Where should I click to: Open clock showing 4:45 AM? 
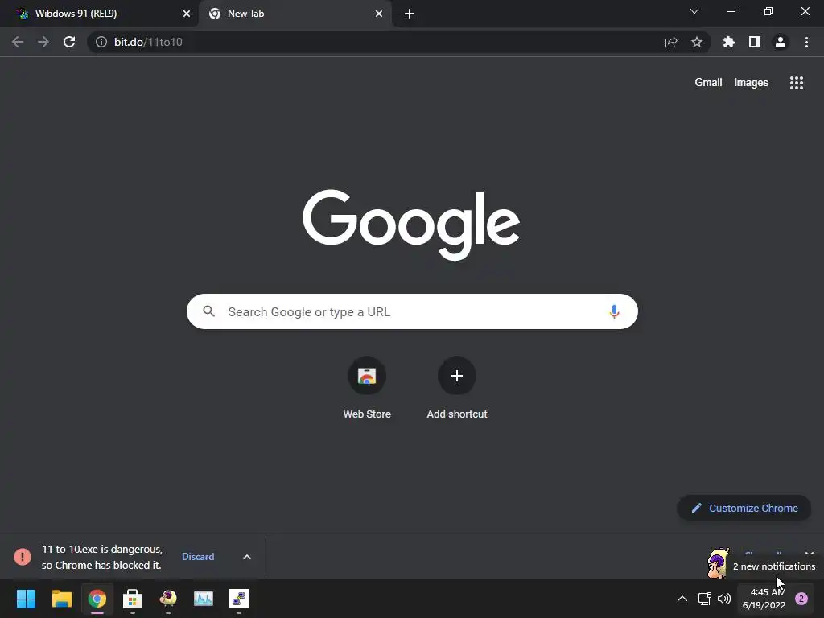point(764,599)
